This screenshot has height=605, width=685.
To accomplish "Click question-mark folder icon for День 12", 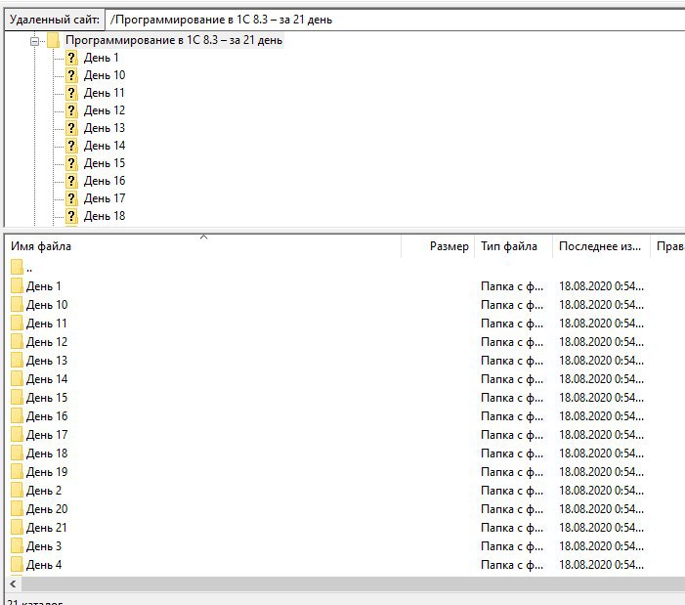I will pos(71,110).
